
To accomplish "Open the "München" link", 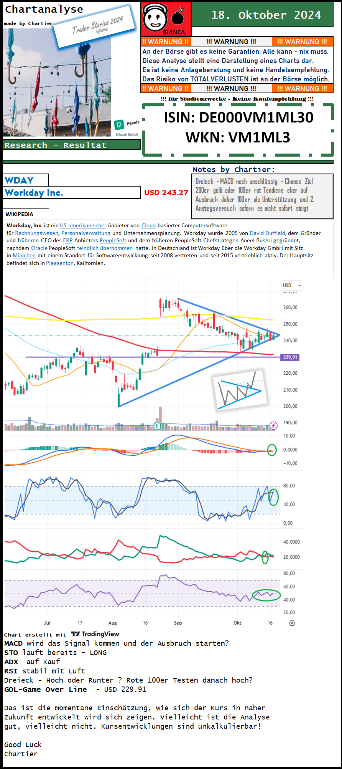I will (x=24, y=255).
